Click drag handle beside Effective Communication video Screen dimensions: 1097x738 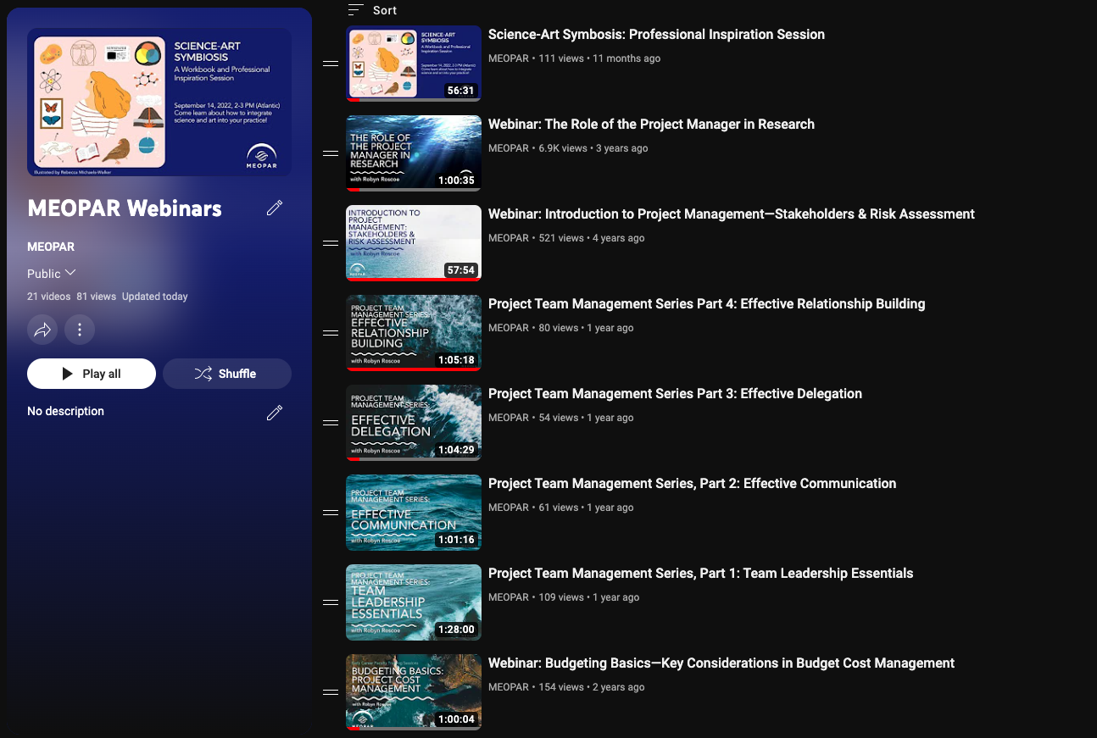tap(331, 513)
